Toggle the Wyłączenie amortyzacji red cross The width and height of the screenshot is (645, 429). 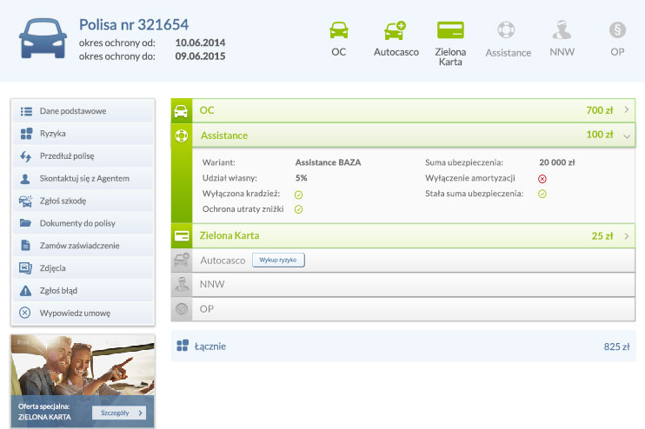[542, 178]
